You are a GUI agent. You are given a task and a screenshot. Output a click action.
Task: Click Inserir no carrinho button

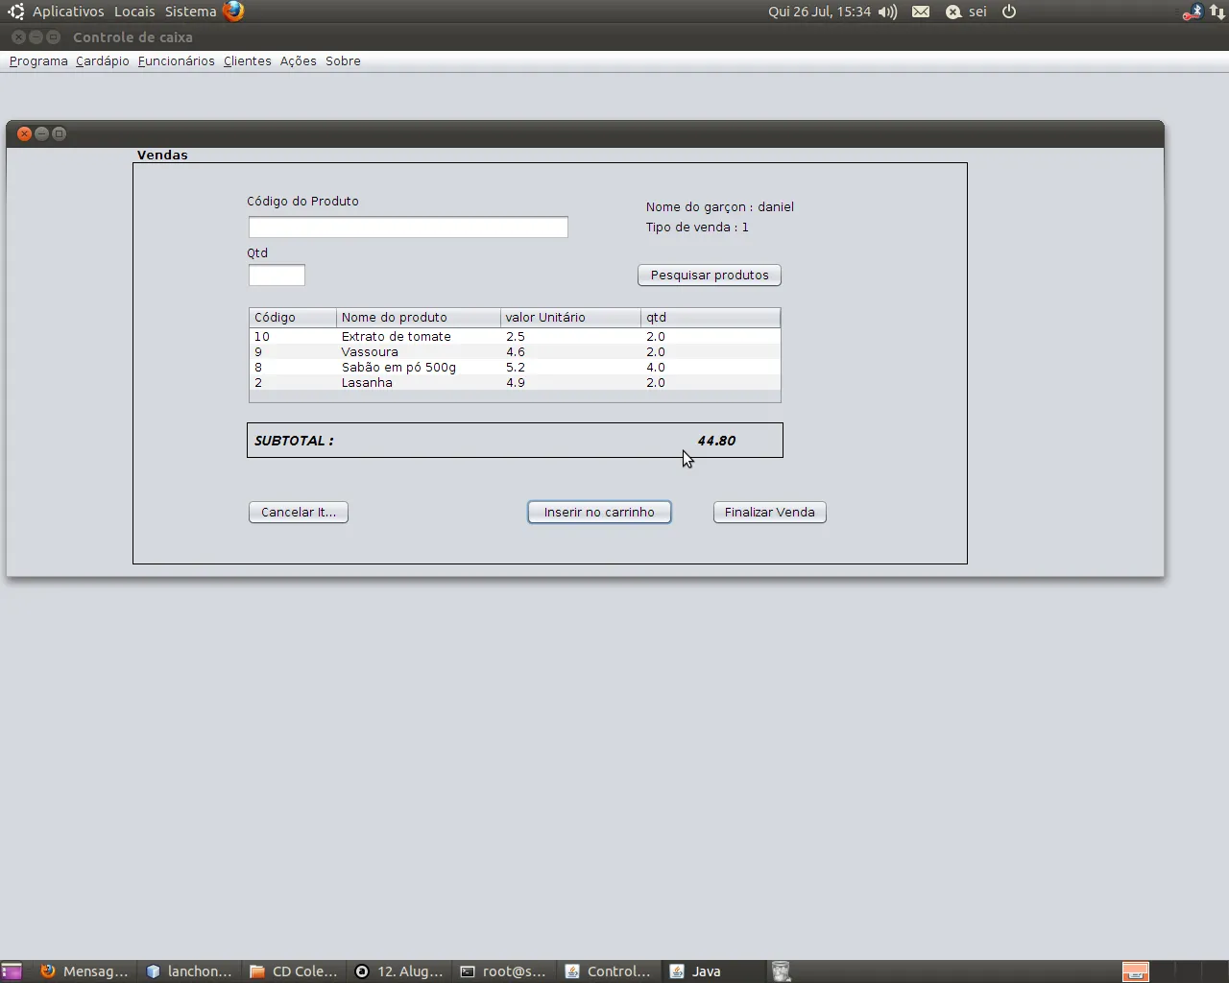pos(599,513)
